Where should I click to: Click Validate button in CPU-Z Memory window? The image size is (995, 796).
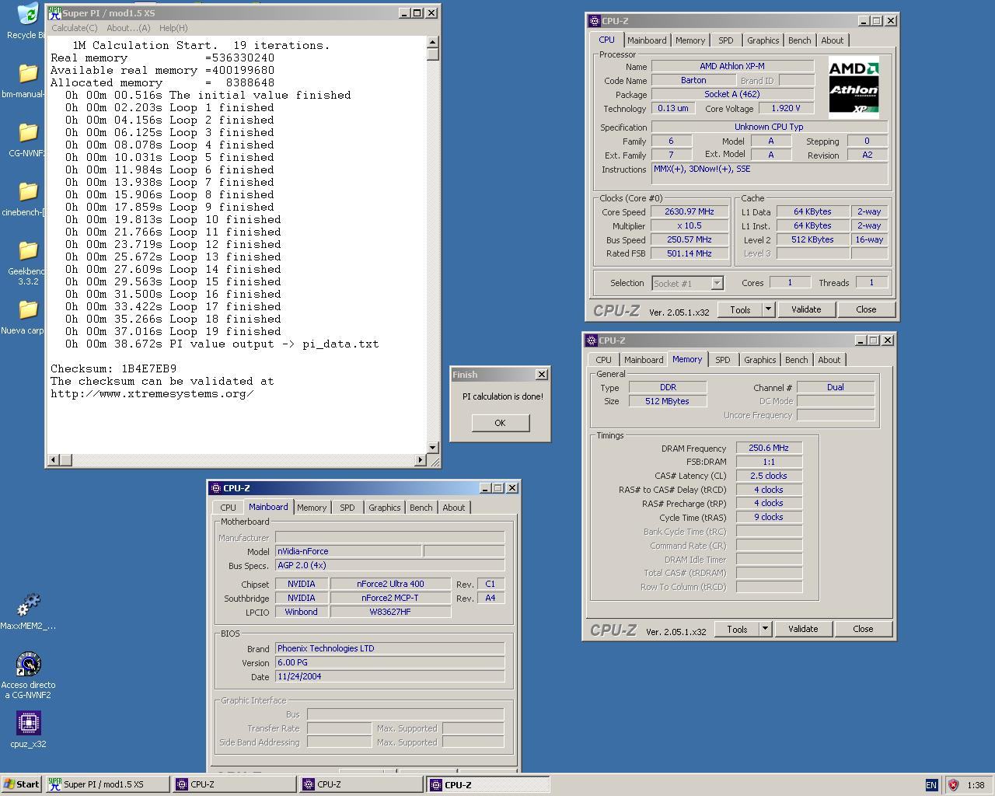click(x=802, y=629)
